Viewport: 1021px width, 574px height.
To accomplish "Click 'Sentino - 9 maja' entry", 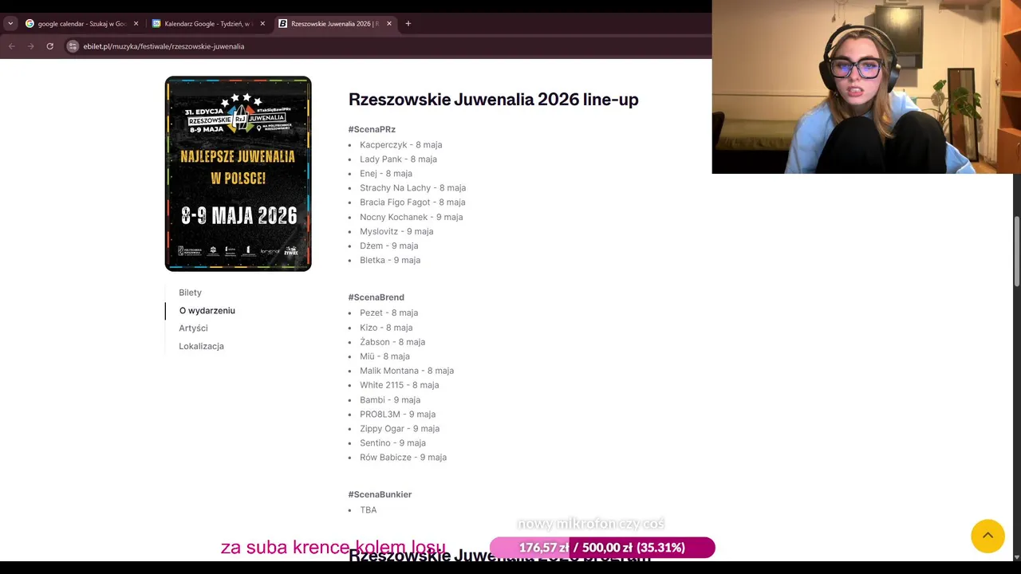I will point(392,443).
